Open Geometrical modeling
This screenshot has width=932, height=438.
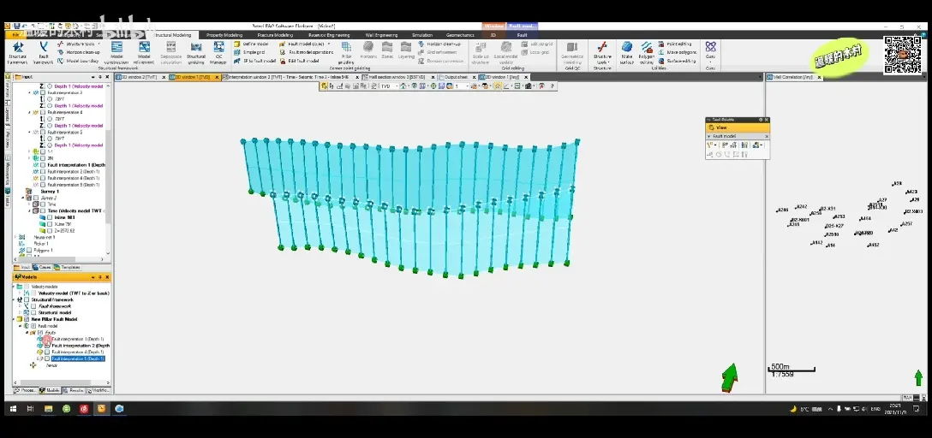[572, 52]
